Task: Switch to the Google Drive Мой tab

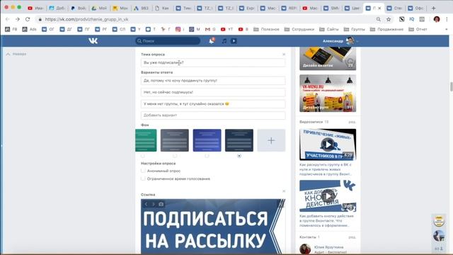Action: 99,8
